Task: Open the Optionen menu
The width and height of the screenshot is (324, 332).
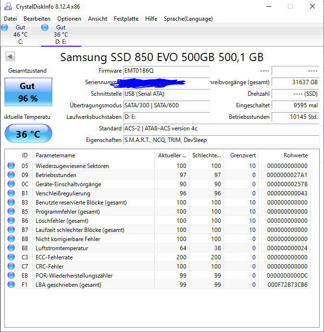Action: coord(69,19)
